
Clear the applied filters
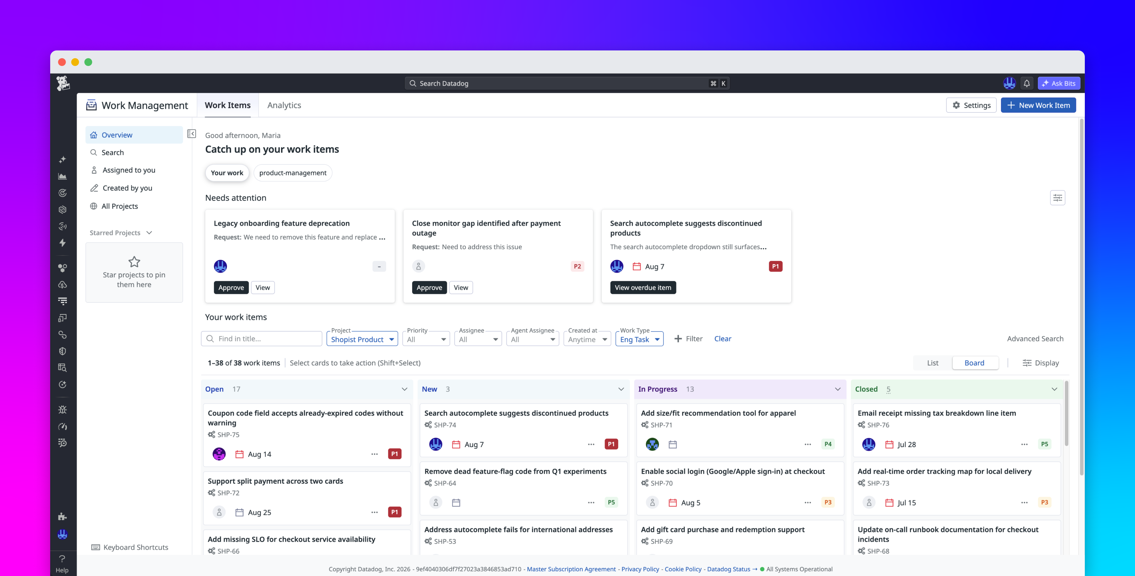point(723,339)
